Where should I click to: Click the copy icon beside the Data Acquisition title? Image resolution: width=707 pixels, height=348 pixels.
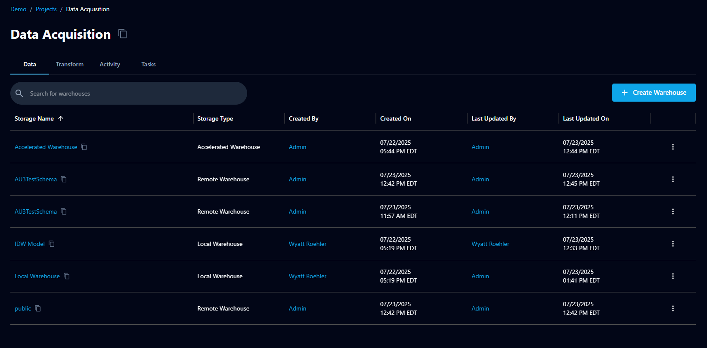(123, 34)
